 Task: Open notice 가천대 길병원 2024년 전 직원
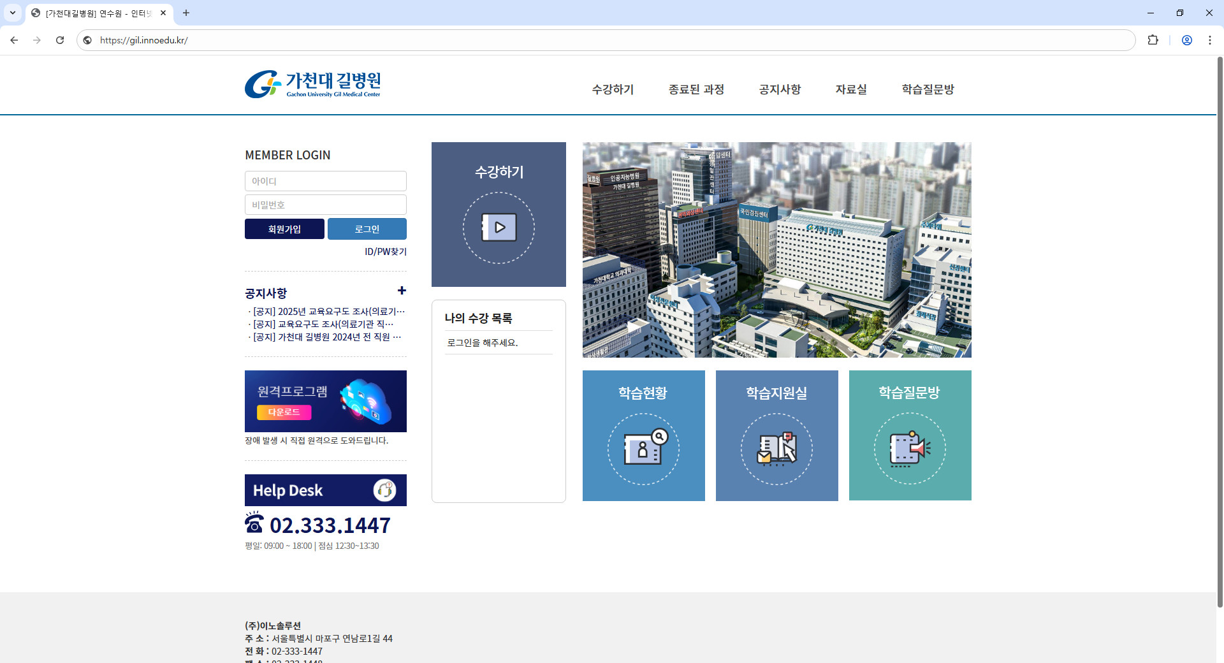point(327,337)
